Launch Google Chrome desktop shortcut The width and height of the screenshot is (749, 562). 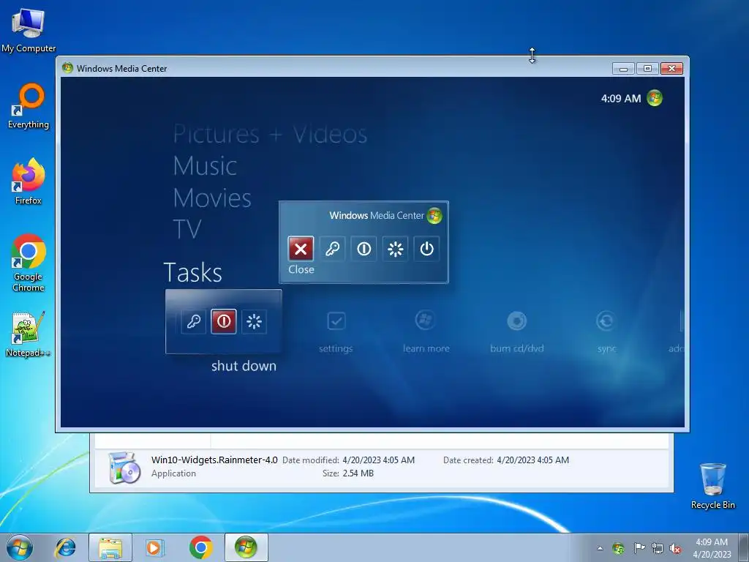[29, 263]
